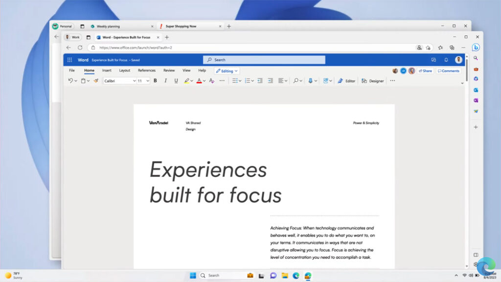This screenshot has width=501, height=282.
Task: Open the Editor pane
Action: click(x=347, y=81)
